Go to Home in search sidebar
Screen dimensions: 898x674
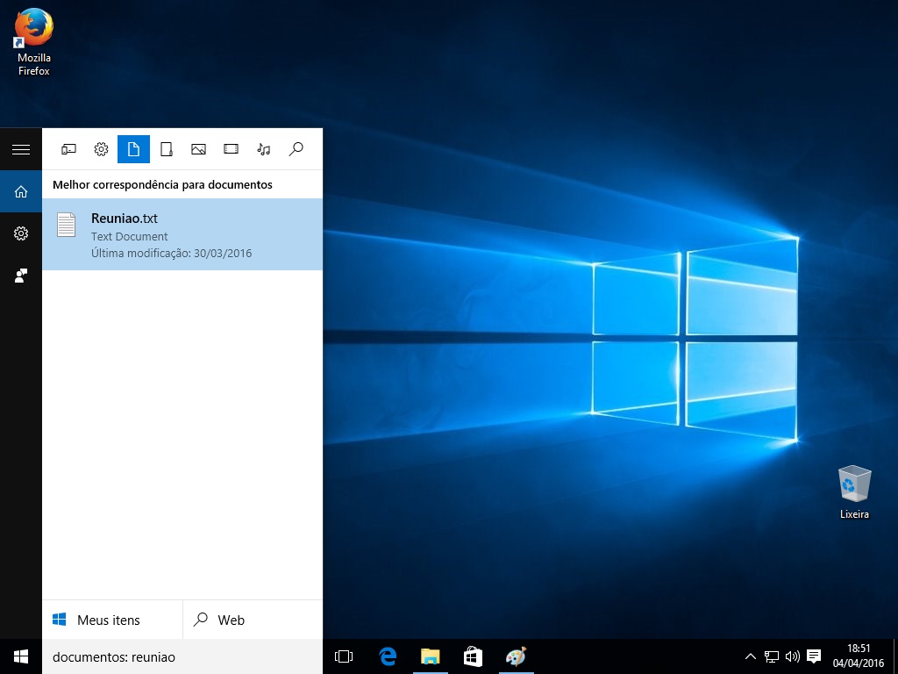point(21,191)
